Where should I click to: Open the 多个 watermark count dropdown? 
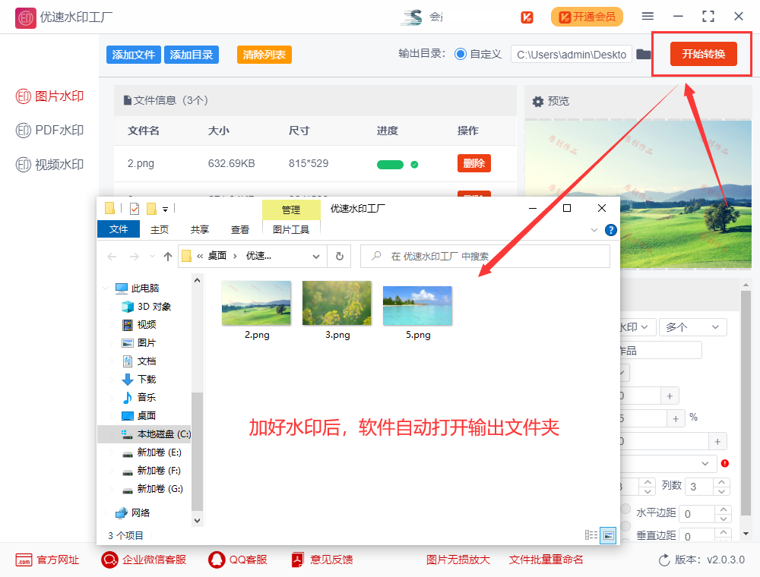692,327
